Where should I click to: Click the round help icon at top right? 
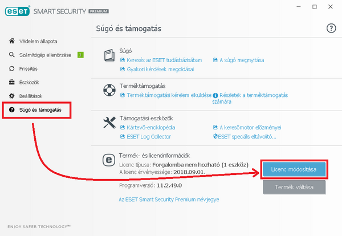[x=331, y=28]
